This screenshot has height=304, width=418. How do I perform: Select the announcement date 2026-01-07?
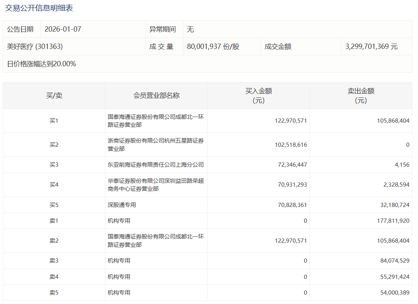point(63,29)
